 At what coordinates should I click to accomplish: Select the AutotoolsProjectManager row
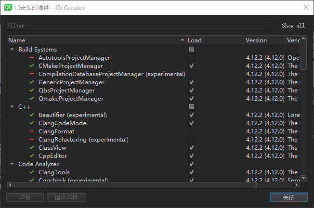pyautogui.click(x=154, y=58)
